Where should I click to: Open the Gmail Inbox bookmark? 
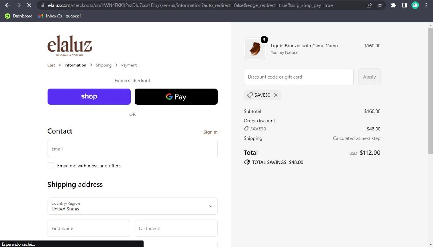click(61, 16)
